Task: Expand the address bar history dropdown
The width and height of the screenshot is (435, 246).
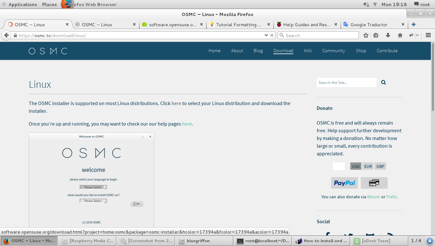Action: coord(266,35)
